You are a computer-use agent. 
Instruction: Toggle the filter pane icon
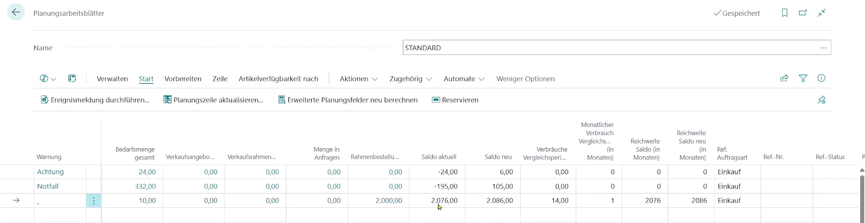pos(803,79)
